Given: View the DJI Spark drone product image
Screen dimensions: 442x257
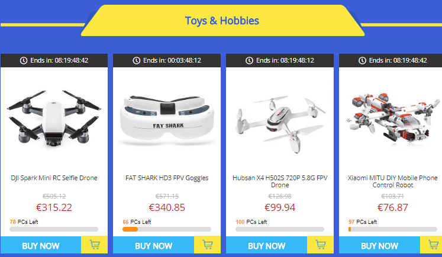Looking at the screenshot, I should (x=54, y=118).
